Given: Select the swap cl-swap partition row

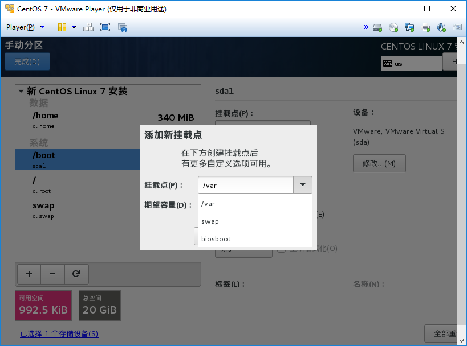Looking at the screenshot, I should (78, 210).
